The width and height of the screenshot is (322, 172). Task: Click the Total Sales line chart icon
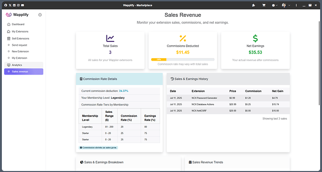[110, 38]
